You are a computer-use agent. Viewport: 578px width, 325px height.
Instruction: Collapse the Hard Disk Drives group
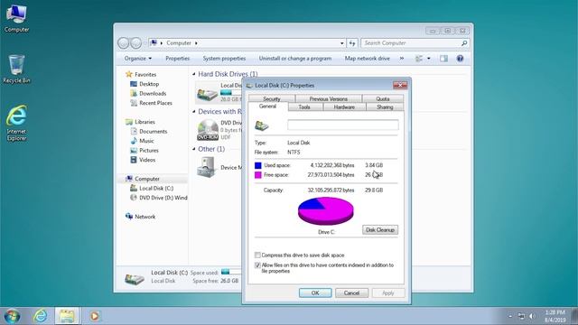coord(194,74)
